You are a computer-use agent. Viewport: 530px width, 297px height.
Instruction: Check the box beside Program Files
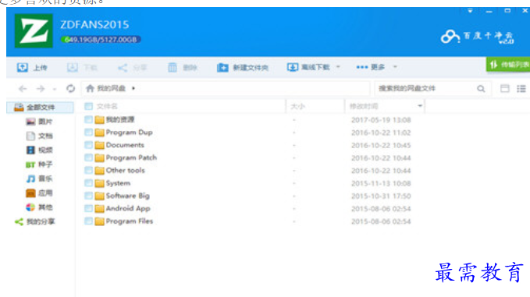click(x=88, y=221)
